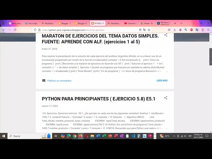Open the Windows Start menu
Screen dimensions: 212x159
(4, 136)
